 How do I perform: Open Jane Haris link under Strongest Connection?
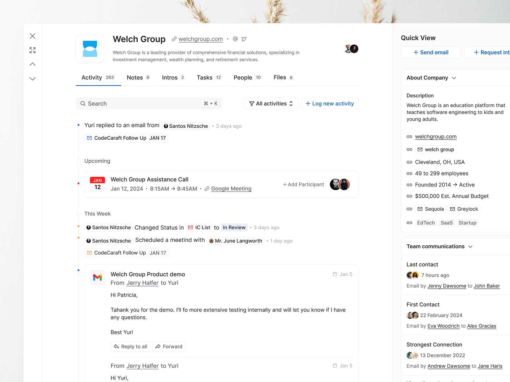coord(490,366)
